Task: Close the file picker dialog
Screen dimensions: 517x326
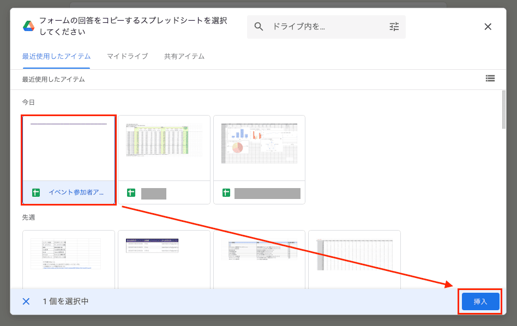Action: (x=488, y=26)
